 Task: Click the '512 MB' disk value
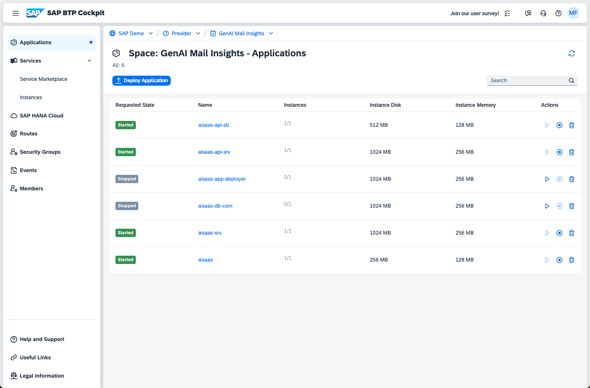[379, 125]
